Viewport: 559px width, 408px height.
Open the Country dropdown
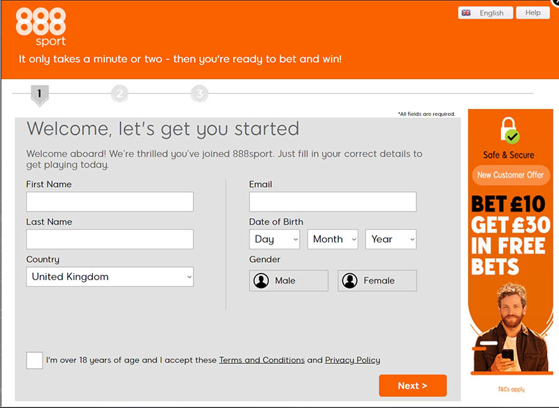pyautogui.click(x=110, y=277)
